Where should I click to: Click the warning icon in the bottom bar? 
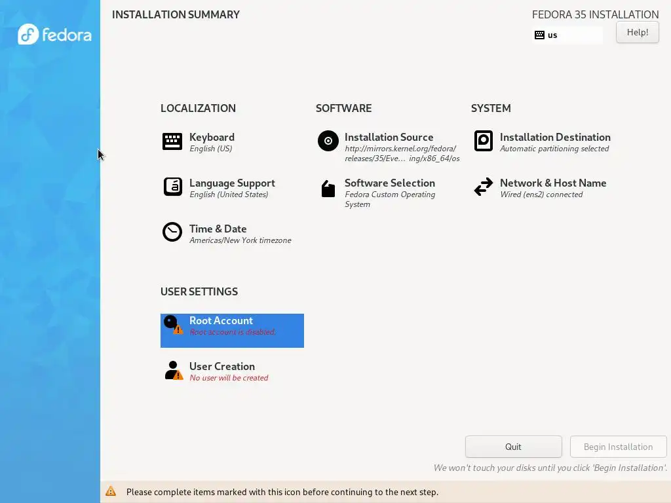coord(111,491)
